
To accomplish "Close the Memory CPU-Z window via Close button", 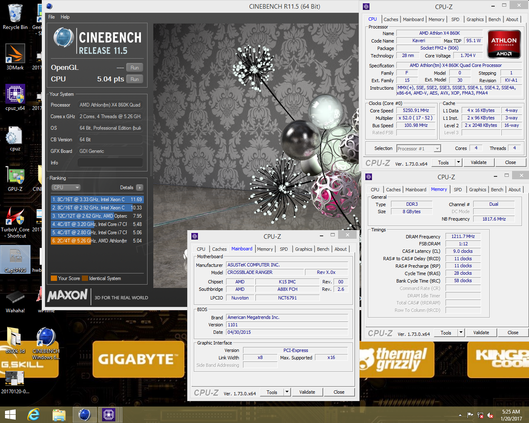I will [513, 333].
